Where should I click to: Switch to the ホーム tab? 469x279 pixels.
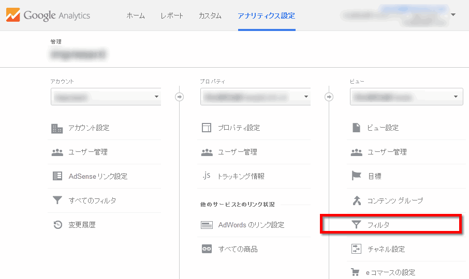[136, 16]
